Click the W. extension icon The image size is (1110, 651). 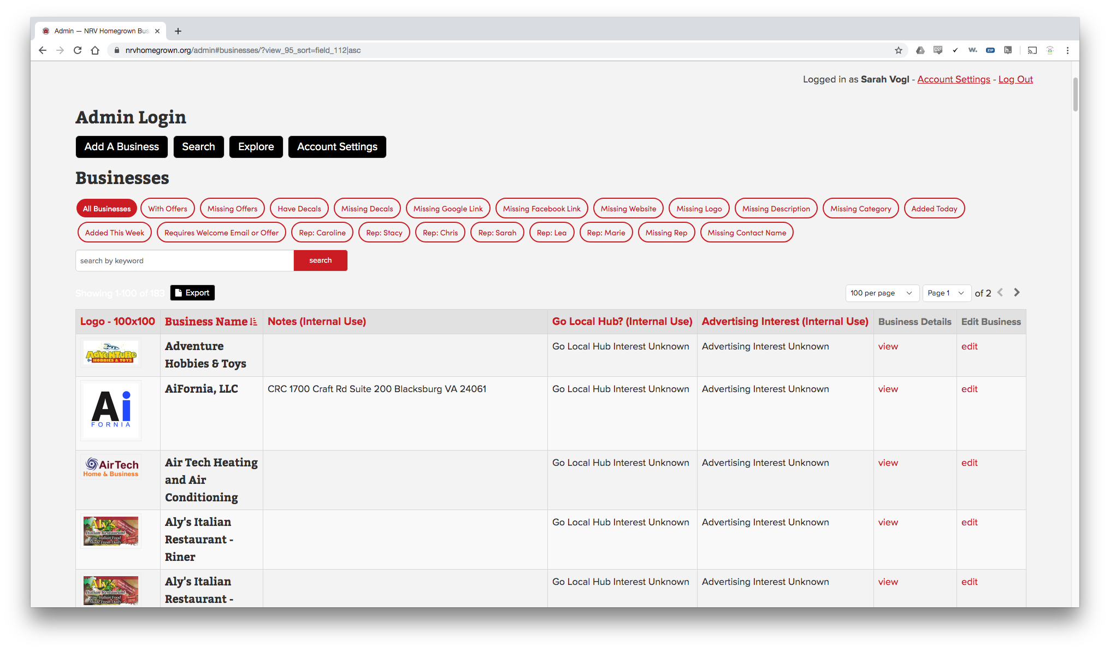[973, 50]
